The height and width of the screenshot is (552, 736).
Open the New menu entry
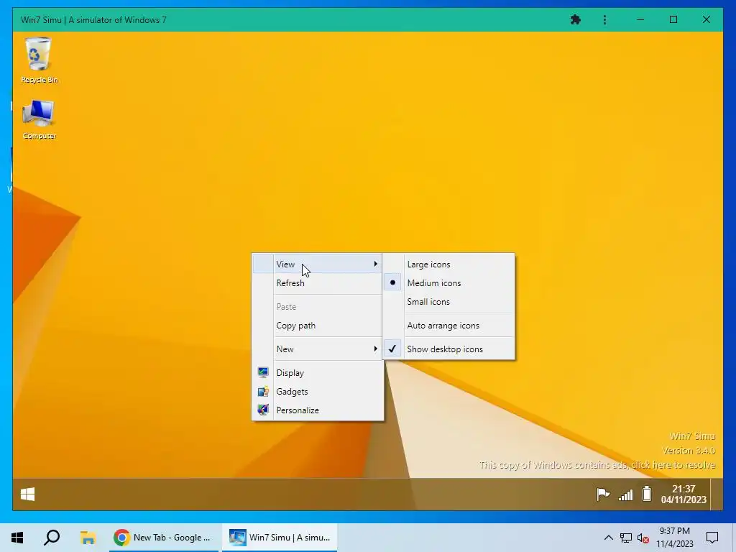(x=318, y=349)
